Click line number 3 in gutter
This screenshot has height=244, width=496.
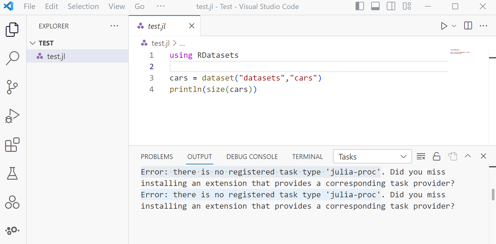click(x=152, y=78)
